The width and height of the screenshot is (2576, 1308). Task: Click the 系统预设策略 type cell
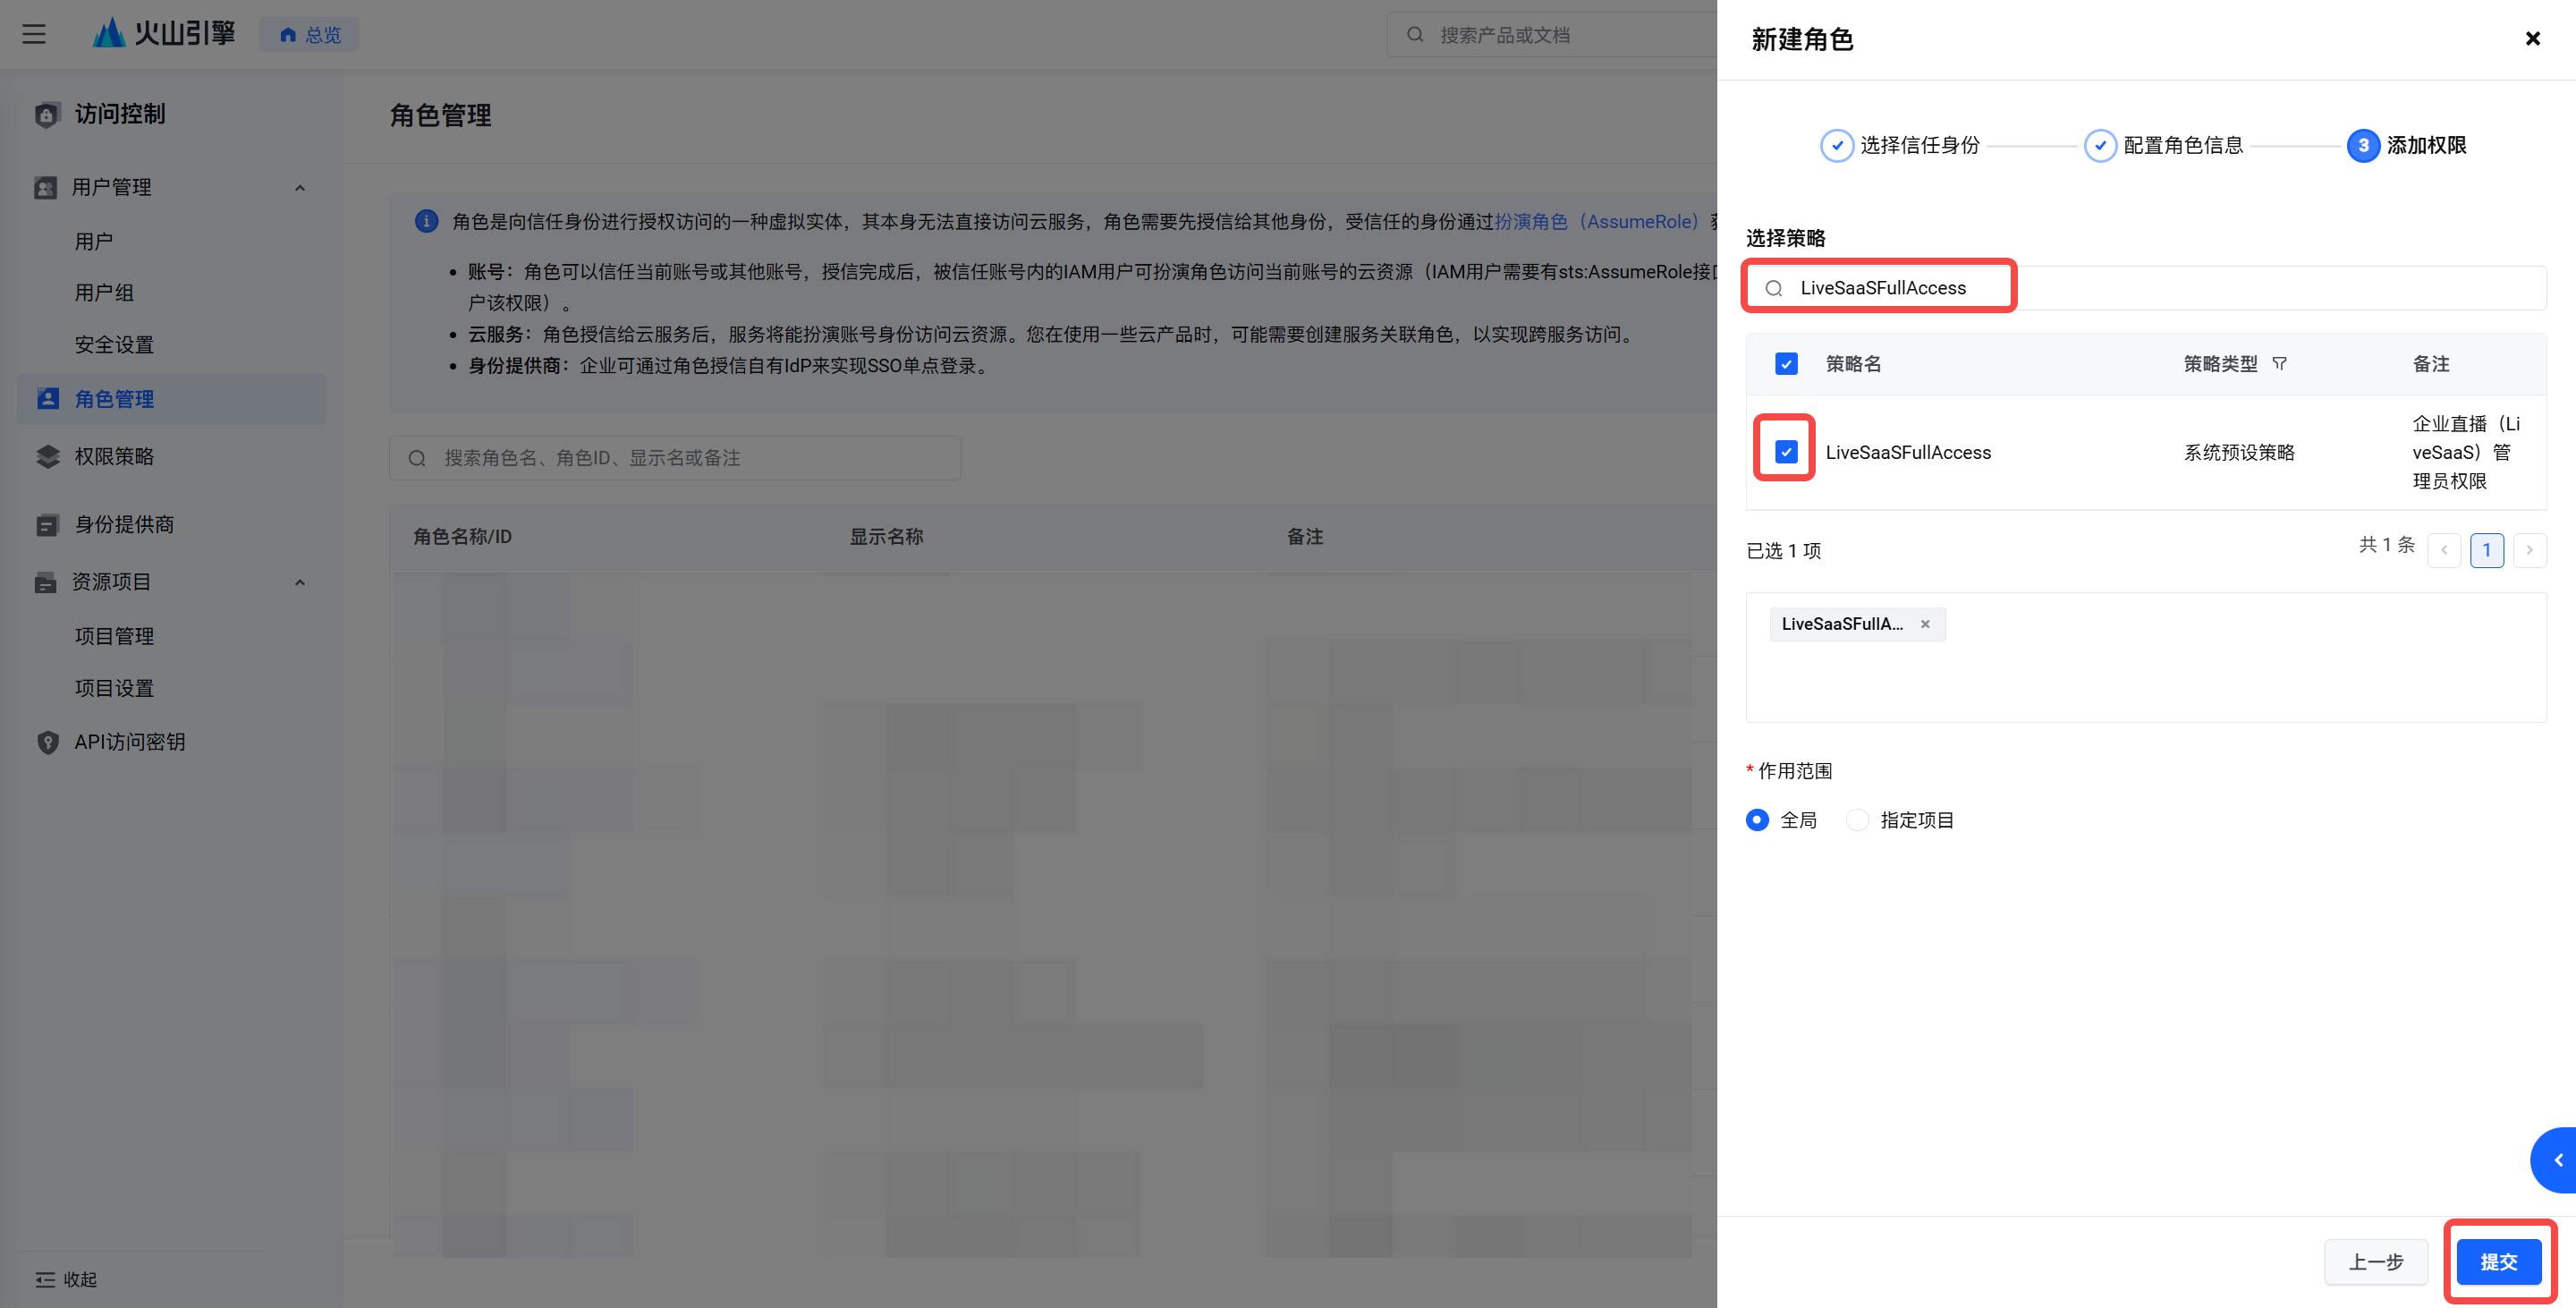2239,453
